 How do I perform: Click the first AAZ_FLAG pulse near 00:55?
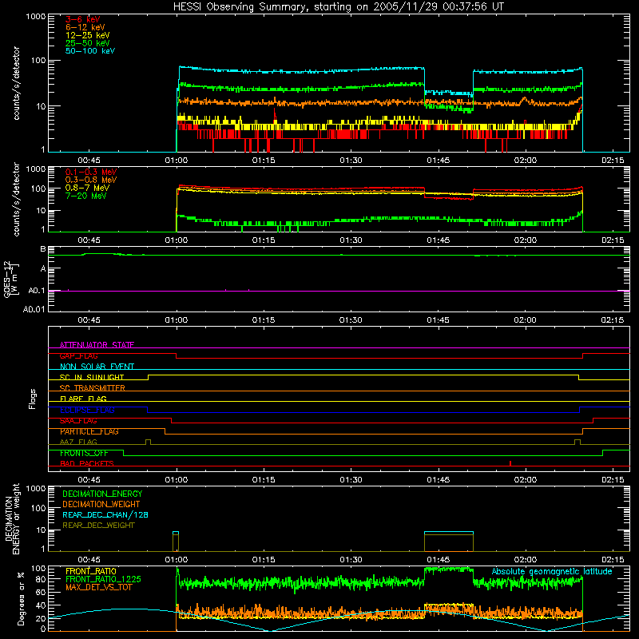coord(148,442)
